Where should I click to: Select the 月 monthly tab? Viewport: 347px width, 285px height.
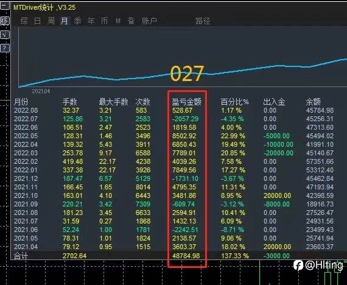[x=64, y=21]
